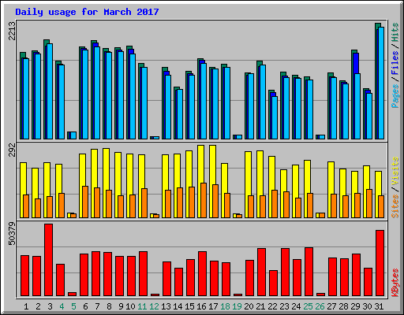Click day label 2 on x-axis
Image resolution: width=404 pixels, height=315 pixels.
38,306
